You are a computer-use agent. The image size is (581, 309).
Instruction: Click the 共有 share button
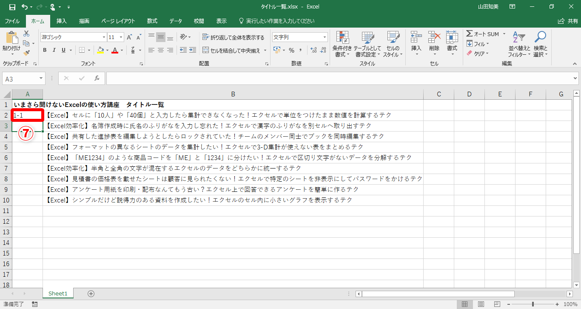pos(568,21)
